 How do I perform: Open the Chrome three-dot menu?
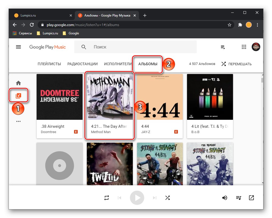pyautogui.click(x=257, y=25)
